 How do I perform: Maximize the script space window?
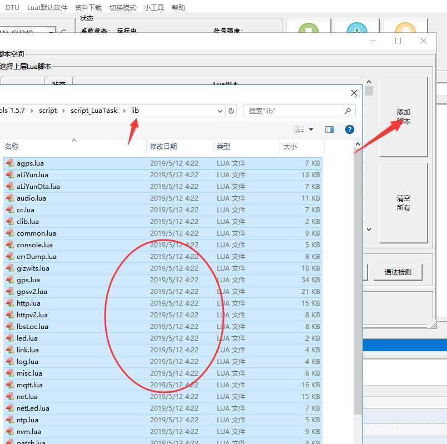(398, 41)
